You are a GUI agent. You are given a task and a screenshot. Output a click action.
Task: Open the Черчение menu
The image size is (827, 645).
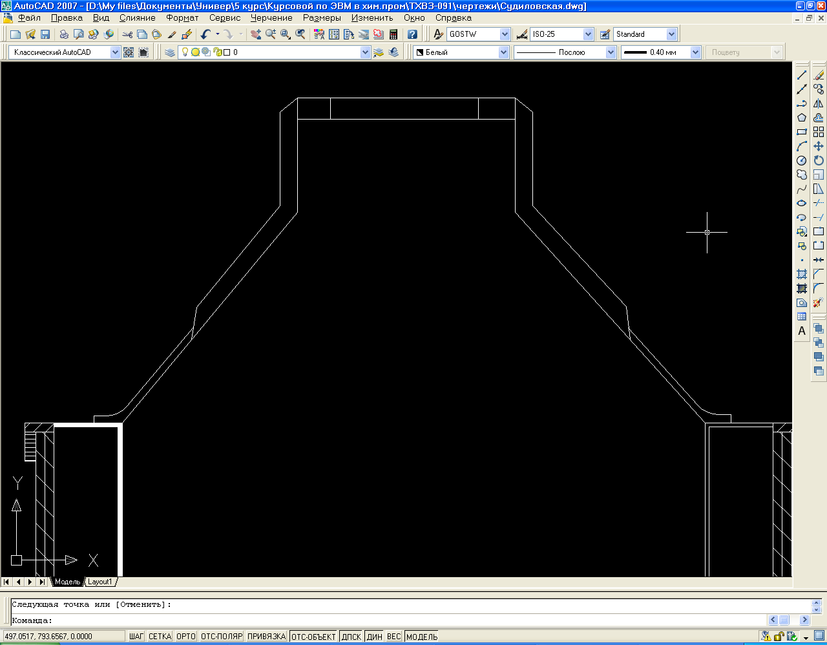(x=271, y=18)
